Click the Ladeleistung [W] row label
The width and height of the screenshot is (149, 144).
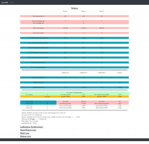(38, 82)
